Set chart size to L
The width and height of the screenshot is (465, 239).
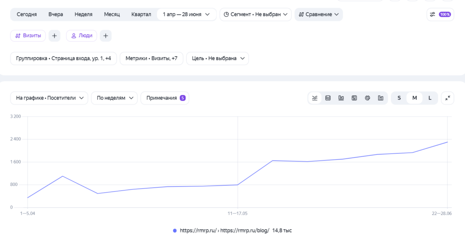point(430,98)
